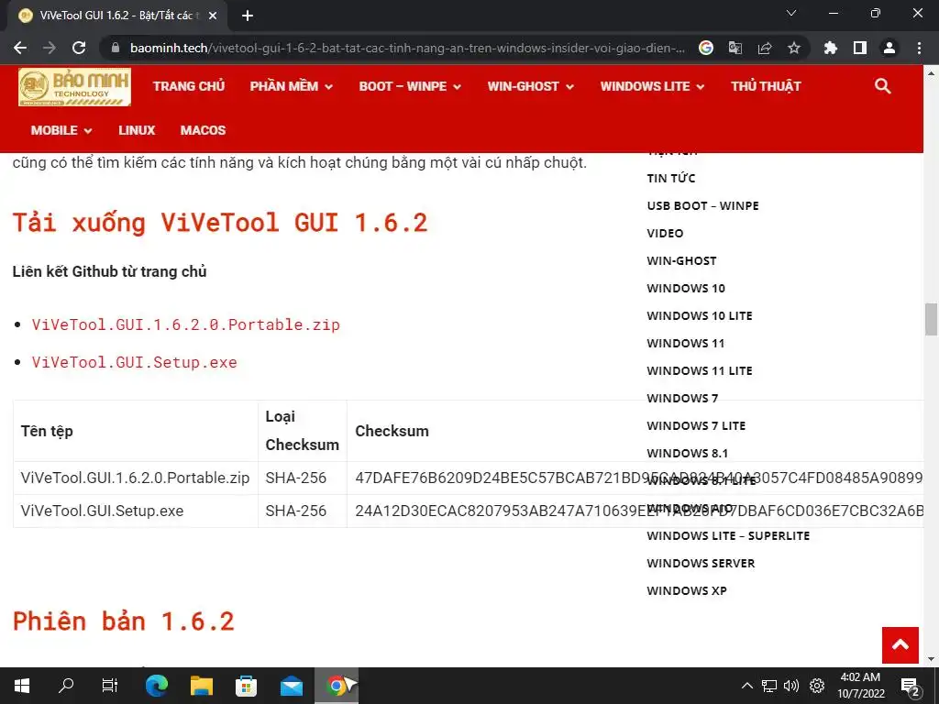
Task: Open WINDOWS 7 category link
Action: pos(682,398)
